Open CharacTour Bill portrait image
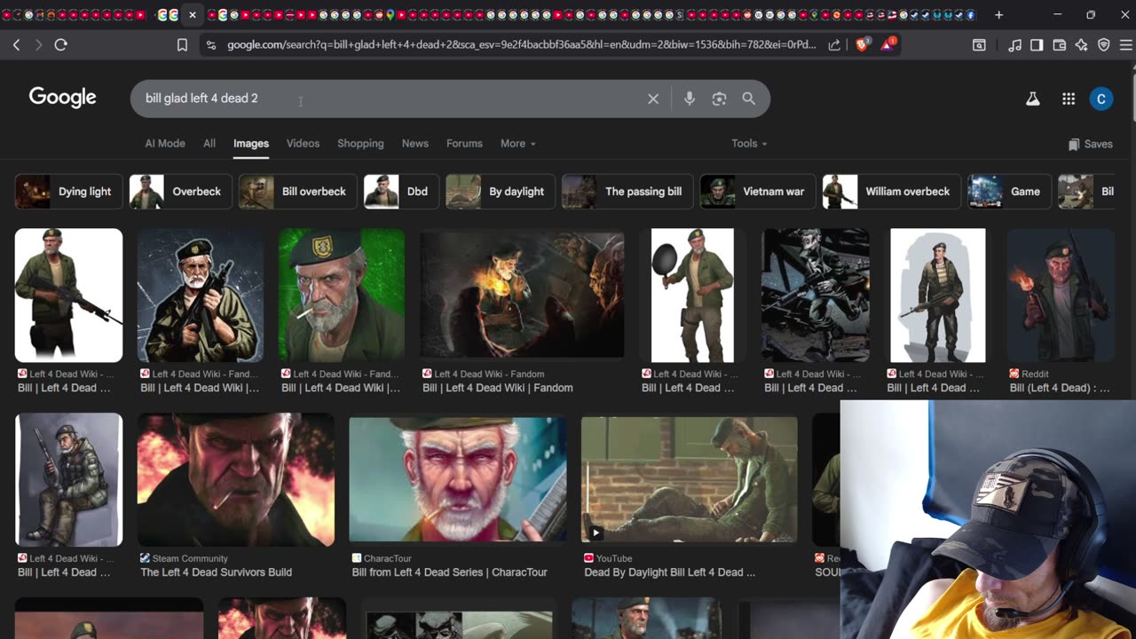Image resolution: width=1136 pixels, height=639 pixels. tap(458, 479)
